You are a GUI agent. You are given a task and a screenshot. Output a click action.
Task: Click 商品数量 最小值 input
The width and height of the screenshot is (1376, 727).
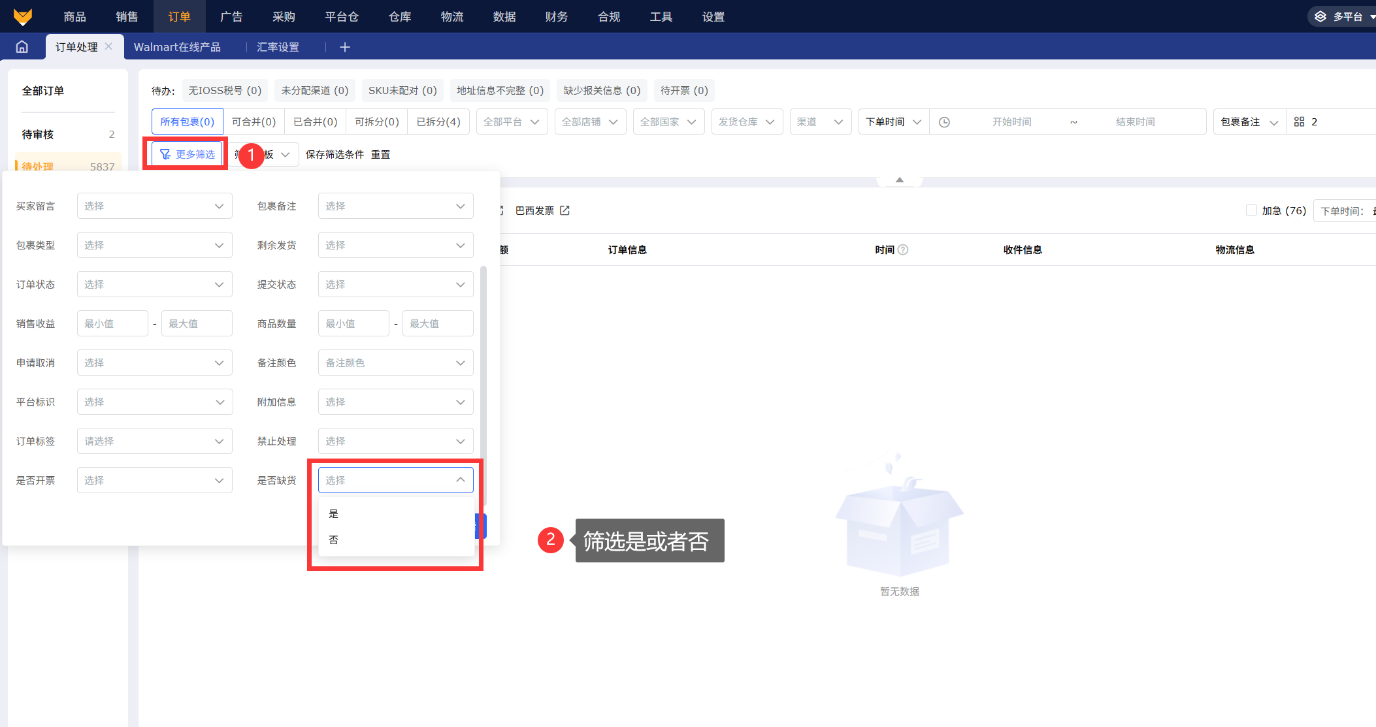tap(353, 323)
